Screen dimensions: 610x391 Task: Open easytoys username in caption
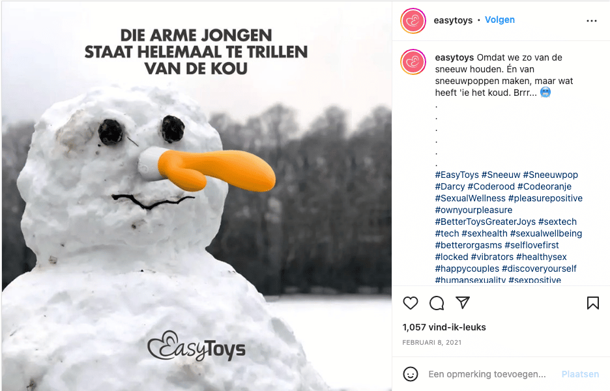[454, 57]
